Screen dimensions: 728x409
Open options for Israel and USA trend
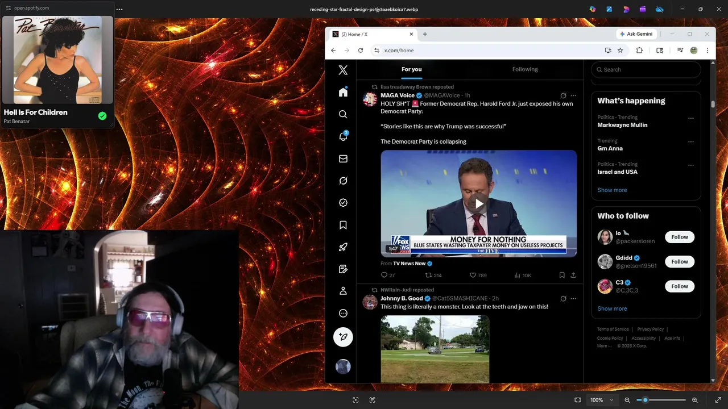coord(691,165)
